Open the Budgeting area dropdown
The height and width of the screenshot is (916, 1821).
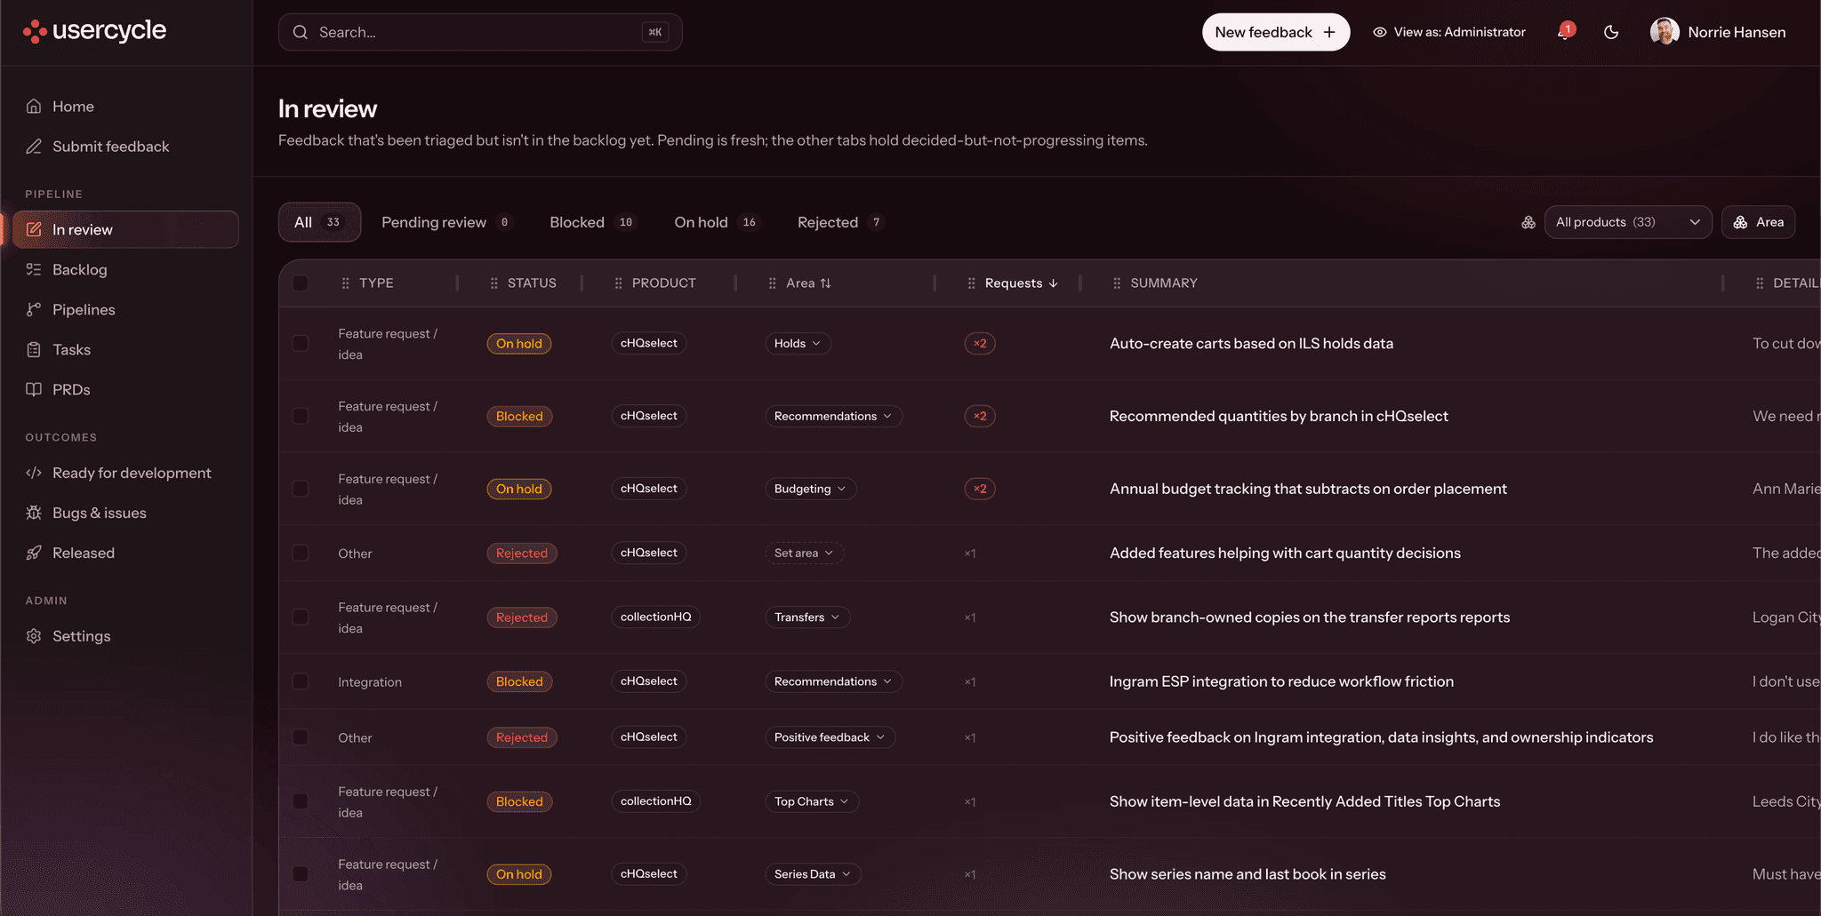810,489
